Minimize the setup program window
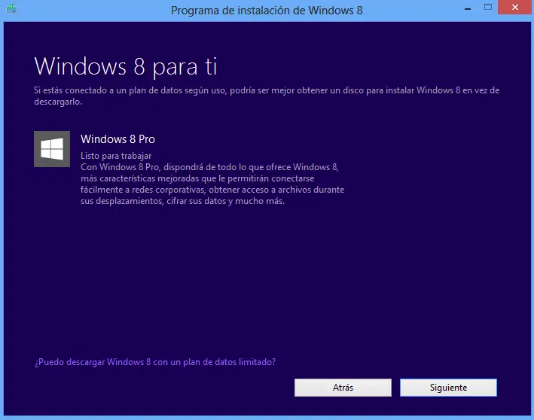Image resolution: width=534 pixels, height=420 pixels. click(x=468, y=8)
